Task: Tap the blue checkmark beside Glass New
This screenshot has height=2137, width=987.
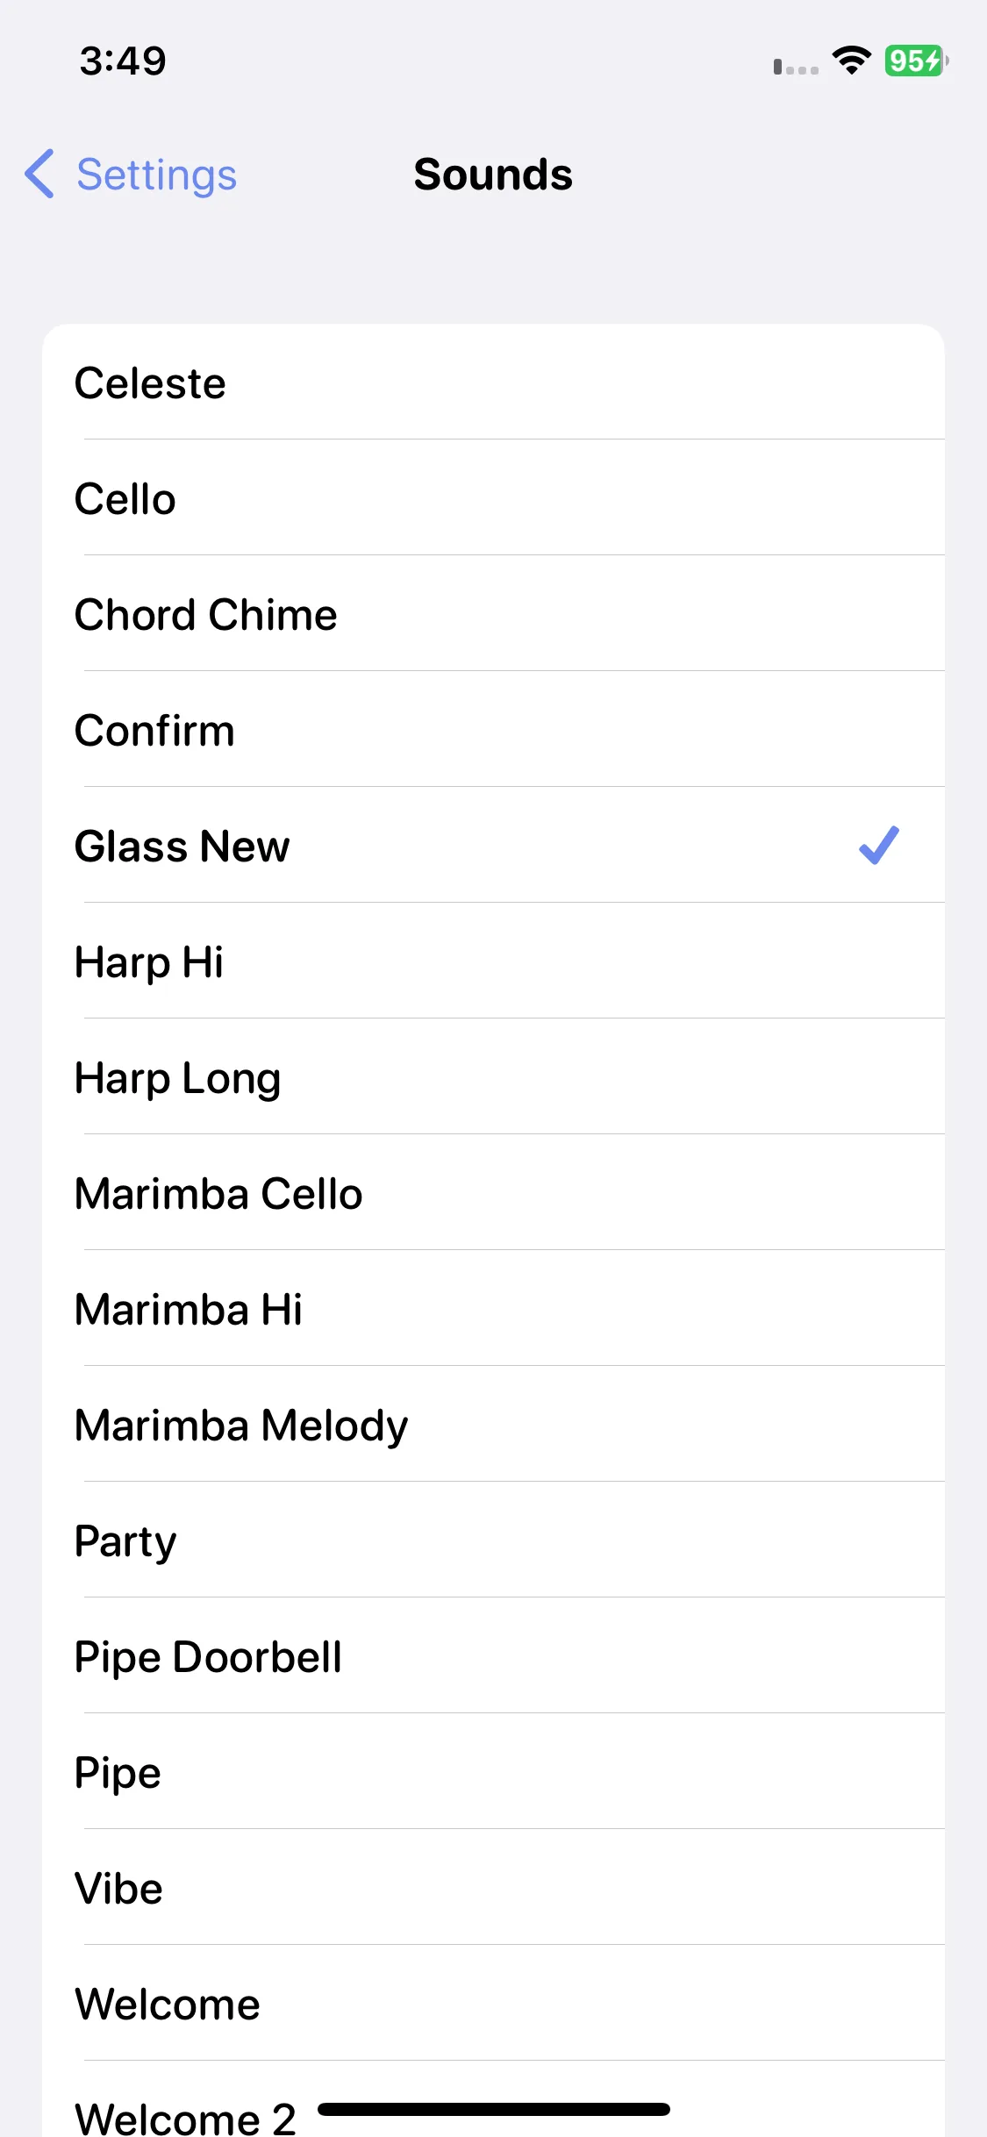Action: [879, 846]
